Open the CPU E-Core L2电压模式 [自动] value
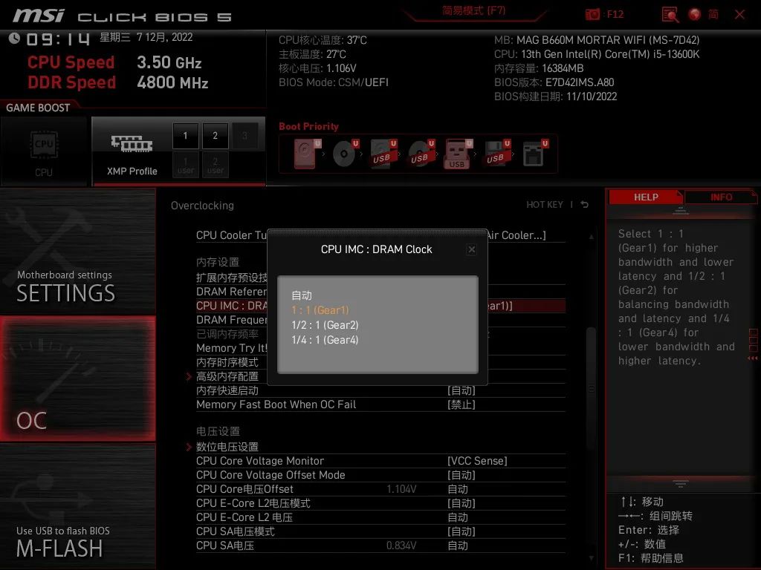 [x=461, y=503]
